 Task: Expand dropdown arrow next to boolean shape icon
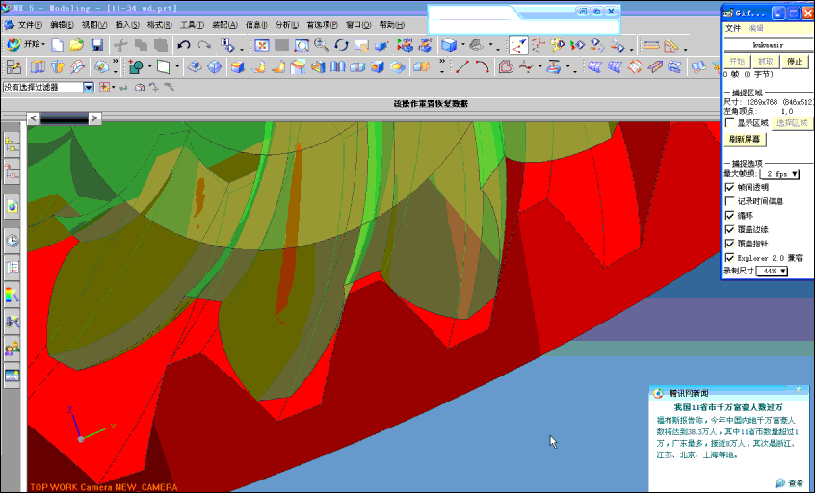(149, 67)
